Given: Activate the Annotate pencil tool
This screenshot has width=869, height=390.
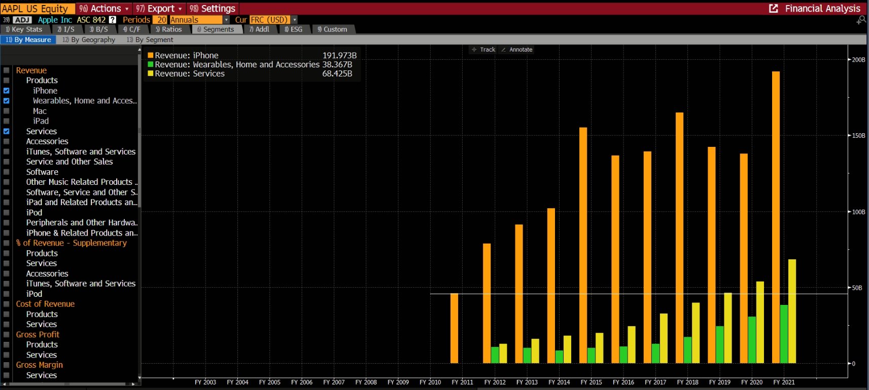Looking at the screenshot, I should point(516,50).
